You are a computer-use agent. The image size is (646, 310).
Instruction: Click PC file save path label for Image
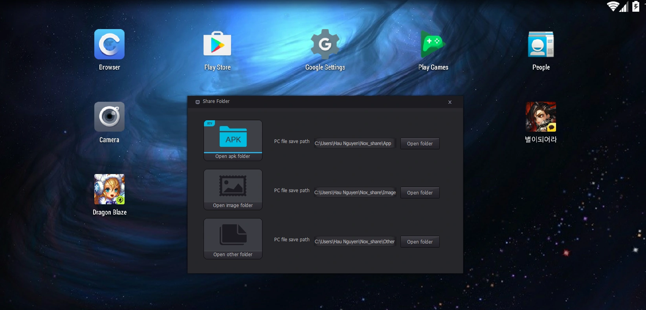coord(292,191)
